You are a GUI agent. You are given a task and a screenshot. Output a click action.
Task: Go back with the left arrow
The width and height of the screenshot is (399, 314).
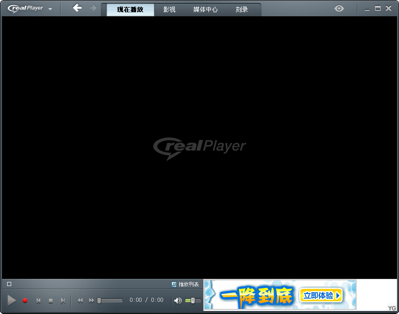point(77,8)
